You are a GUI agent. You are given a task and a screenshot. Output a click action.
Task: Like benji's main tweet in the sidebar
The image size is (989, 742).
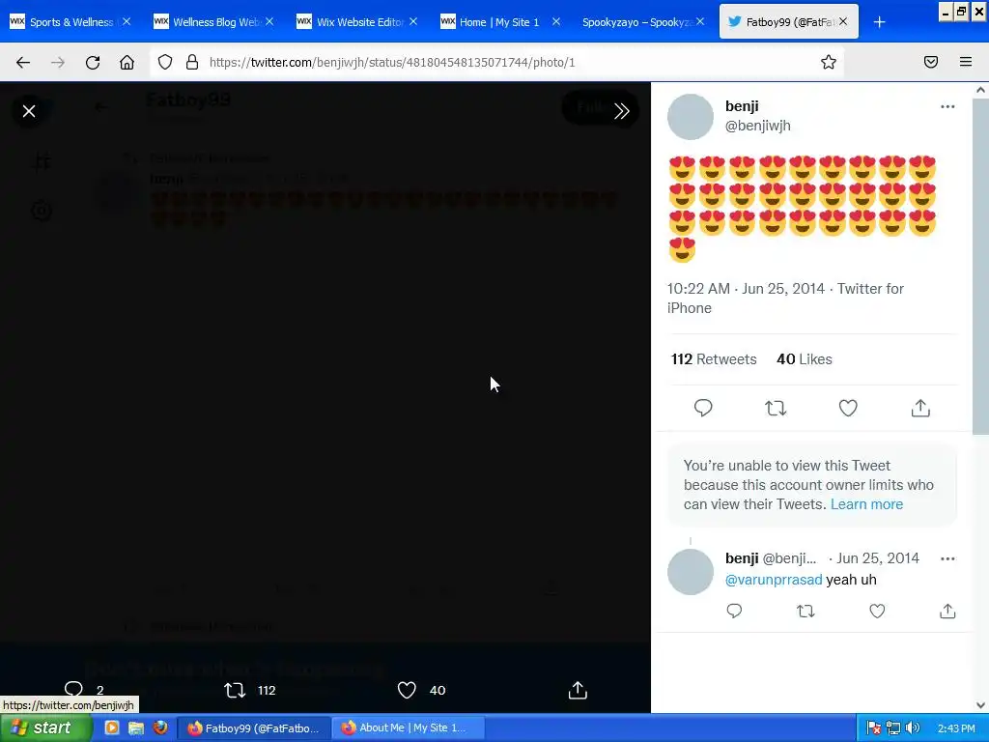pyautogui.click(x=848, y=409)
